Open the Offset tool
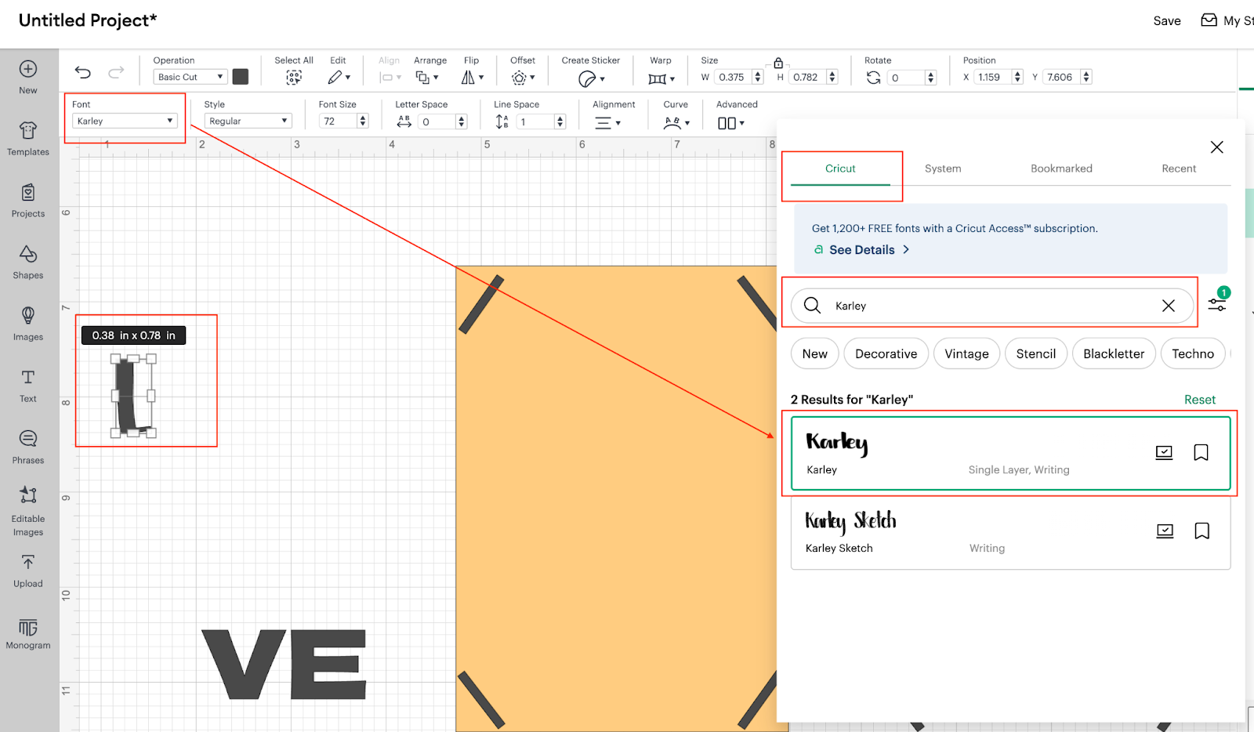The image size is (1254, 732). (x=523, y=78)
